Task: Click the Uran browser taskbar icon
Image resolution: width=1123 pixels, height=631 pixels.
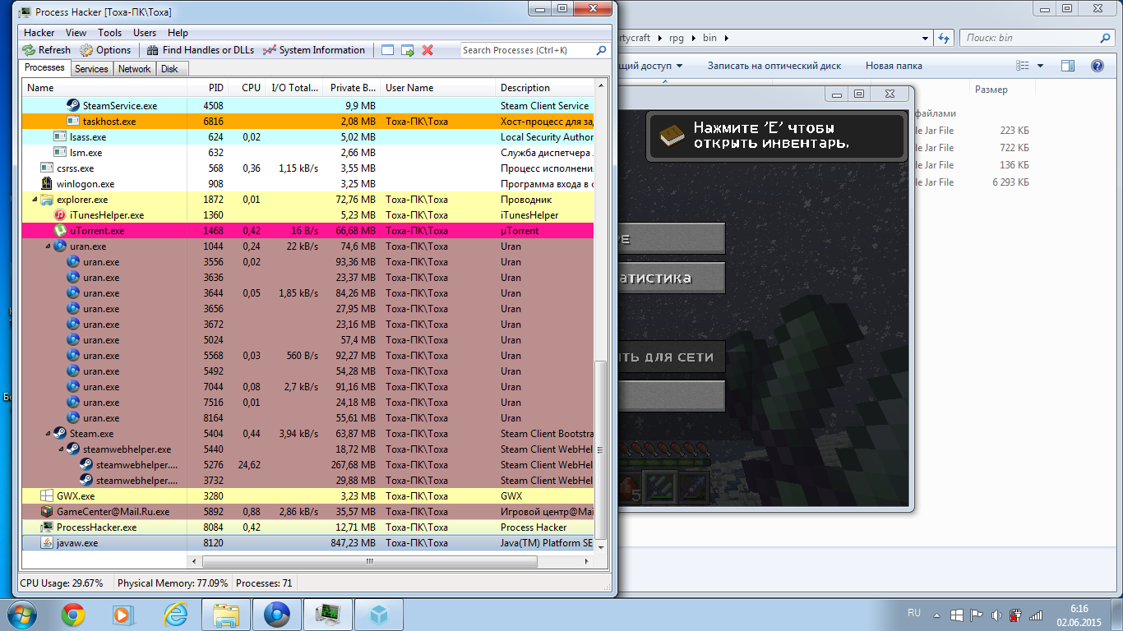Action: [276, 614]
